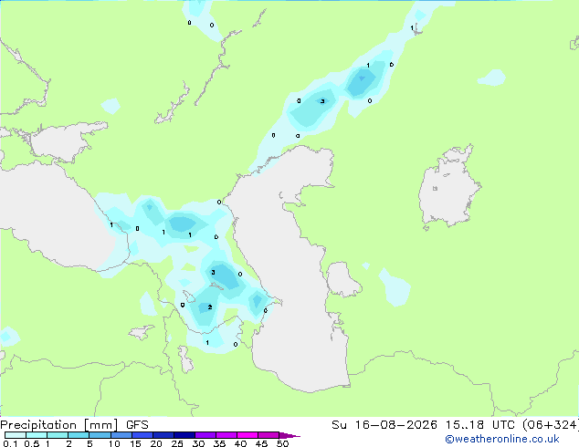Click the legend label '0.1'
The width and height of the screenshot is (579, 447).
click(10, 443)
